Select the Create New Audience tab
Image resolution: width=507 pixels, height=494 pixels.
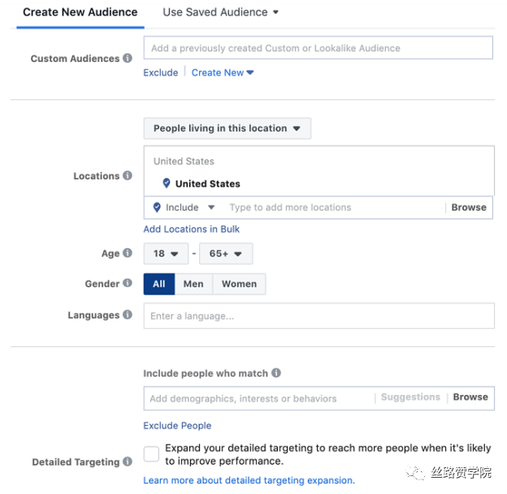[80, 14]
